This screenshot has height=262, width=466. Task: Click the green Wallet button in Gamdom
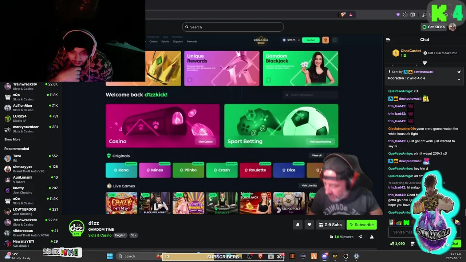[311, 40]
